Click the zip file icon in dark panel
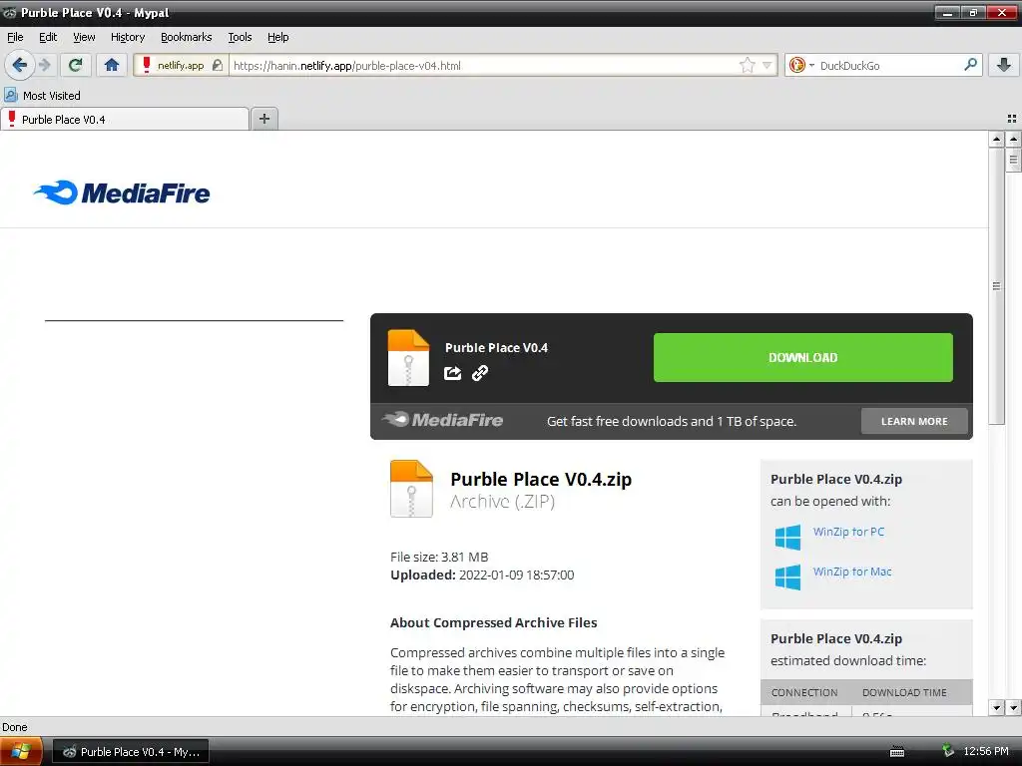The height and width of the screenshot is (766, 1022). click(x=408, y=358)
